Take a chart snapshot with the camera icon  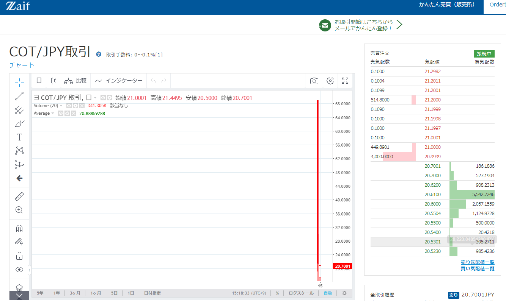point(314,81)
